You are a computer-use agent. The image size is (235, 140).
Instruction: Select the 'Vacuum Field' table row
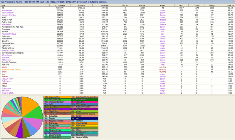point(117,79)
